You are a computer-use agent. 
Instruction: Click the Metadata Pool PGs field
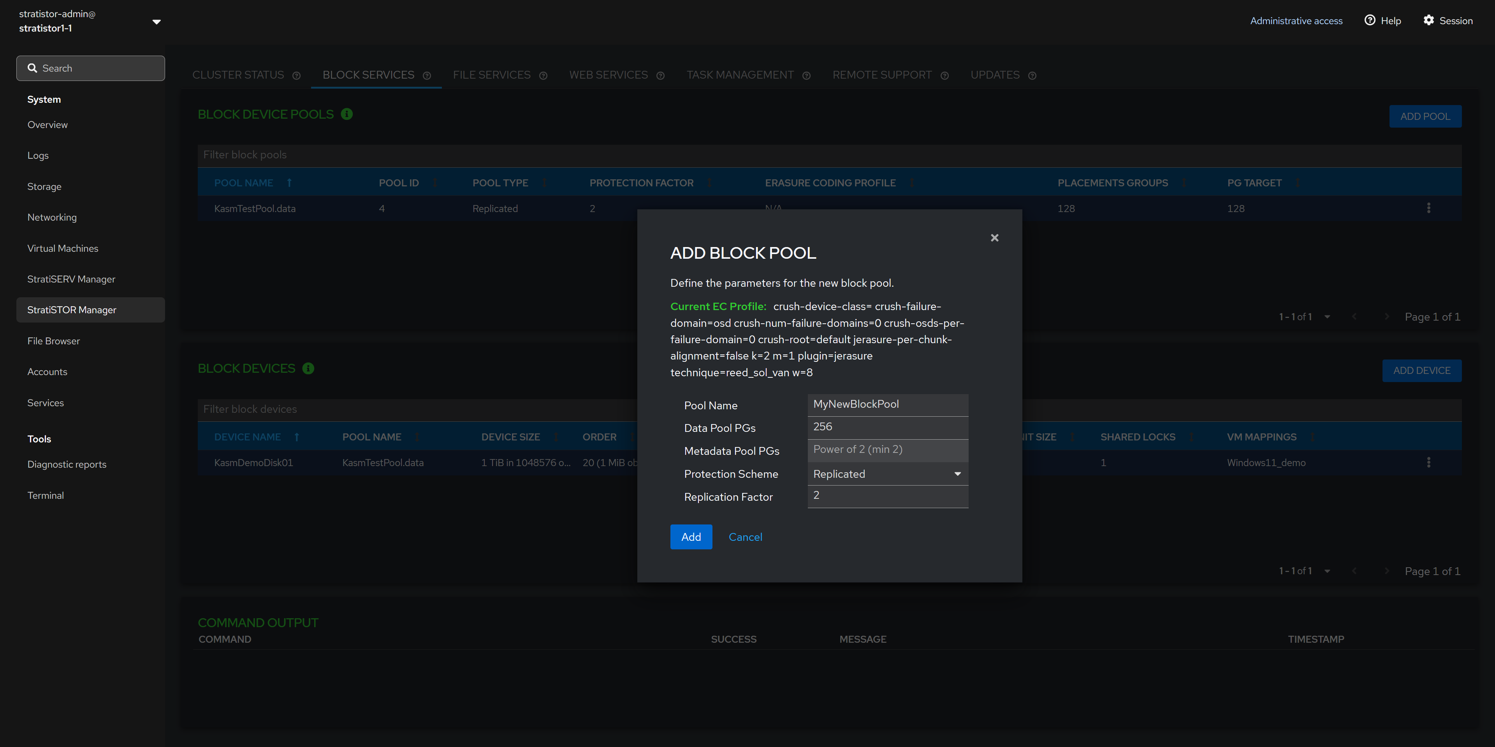tap(887, 449)
